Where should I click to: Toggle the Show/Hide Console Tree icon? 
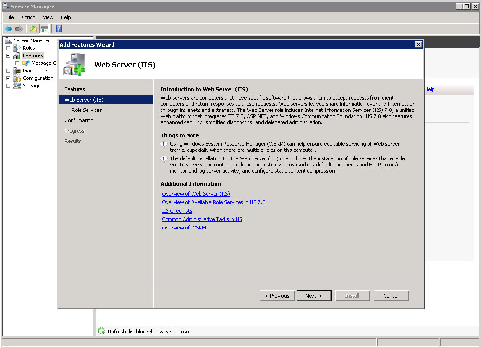45,29
